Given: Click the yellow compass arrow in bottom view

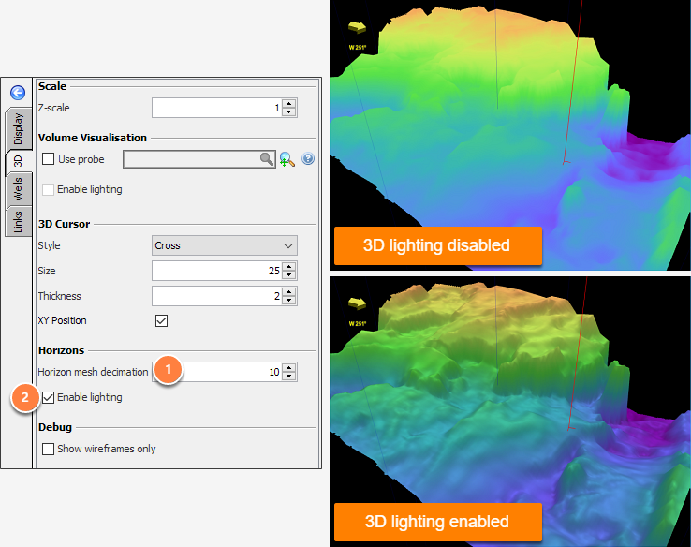Looking at the screenshot, I should (357, 303).
